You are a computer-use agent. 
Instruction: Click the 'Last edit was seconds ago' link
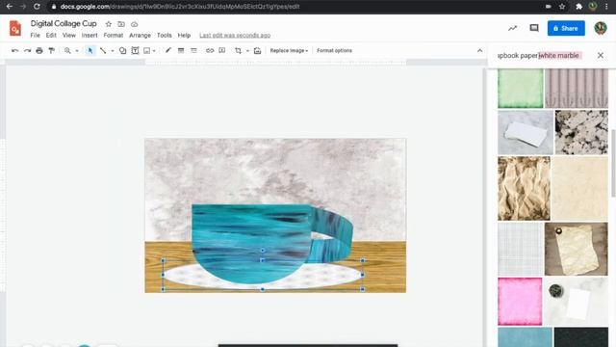235,36
